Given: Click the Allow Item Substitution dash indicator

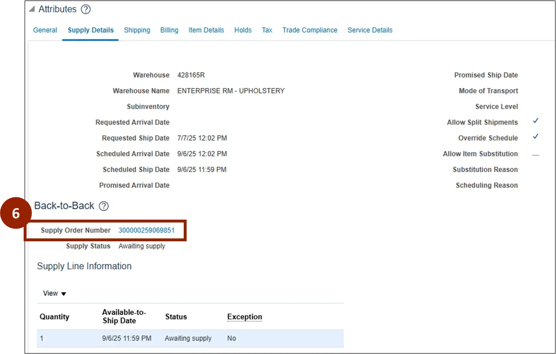Looking at the screenshot, I should pyautogui.click(x=535, y=155).
